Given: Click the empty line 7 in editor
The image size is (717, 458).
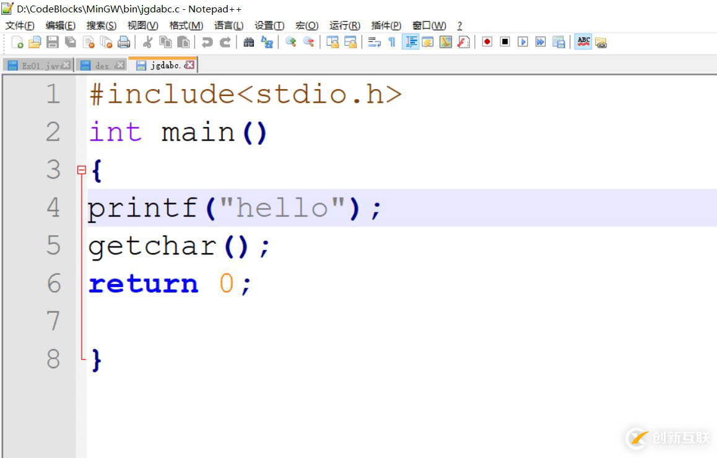Looking at the screenshot, I should (x=401, y=321).
